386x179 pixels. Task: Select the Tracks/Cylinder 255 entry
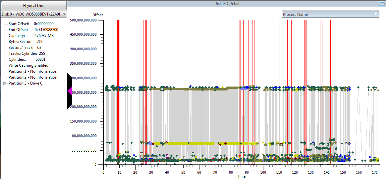[27, 54]
